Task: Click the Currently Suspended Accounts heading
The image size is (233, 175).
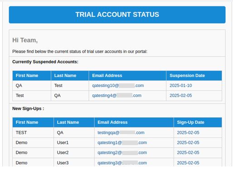Action: click(x=45, y=62)
